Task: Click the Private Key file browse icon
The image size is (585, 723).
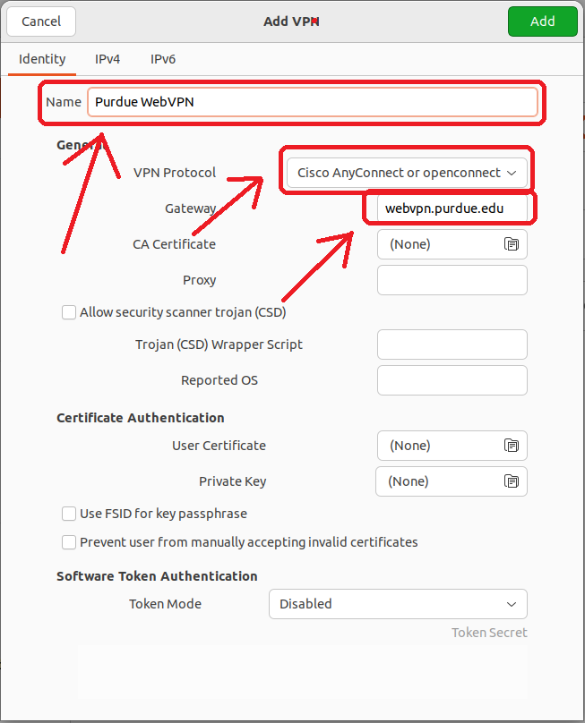Action: (512, 481)
